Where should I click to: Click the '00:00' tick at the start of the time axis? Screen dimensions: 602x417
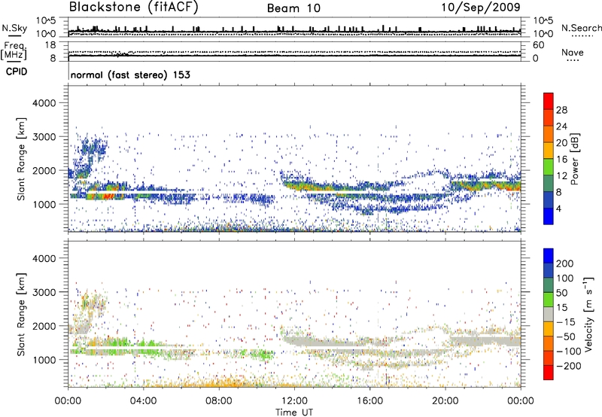68,401
